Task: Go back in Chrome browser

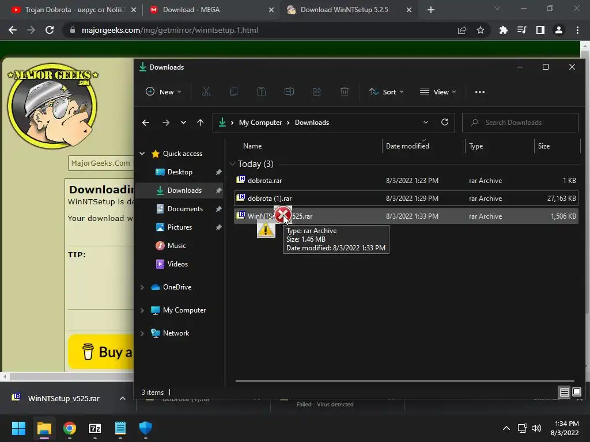Action: 13,30
